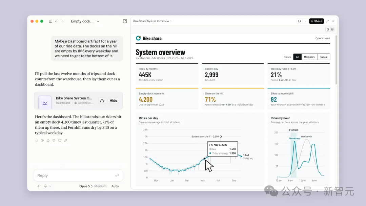Click the share/upload icon on artifact card
The height and width of the screenshot is (206, 366).
pyautogui.click(x=102, y=101)
